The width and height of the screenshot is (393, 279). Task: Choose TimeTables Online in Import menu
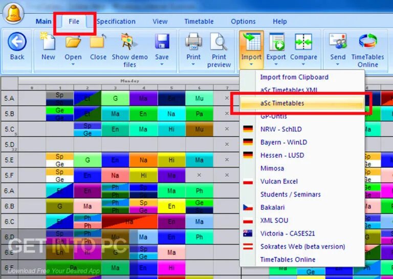point(302,260)
